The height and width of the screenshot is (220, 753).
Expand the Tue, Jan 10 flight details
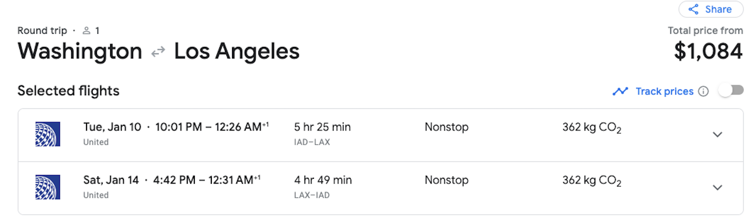(x=717, y=135)
